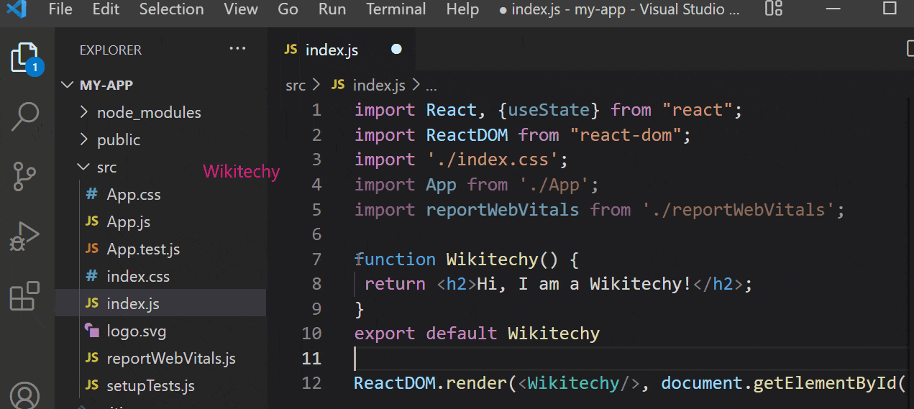Viewport: 914px width, 409px height.
Task: Expand the public folder
Action: (x=119, y=140)
